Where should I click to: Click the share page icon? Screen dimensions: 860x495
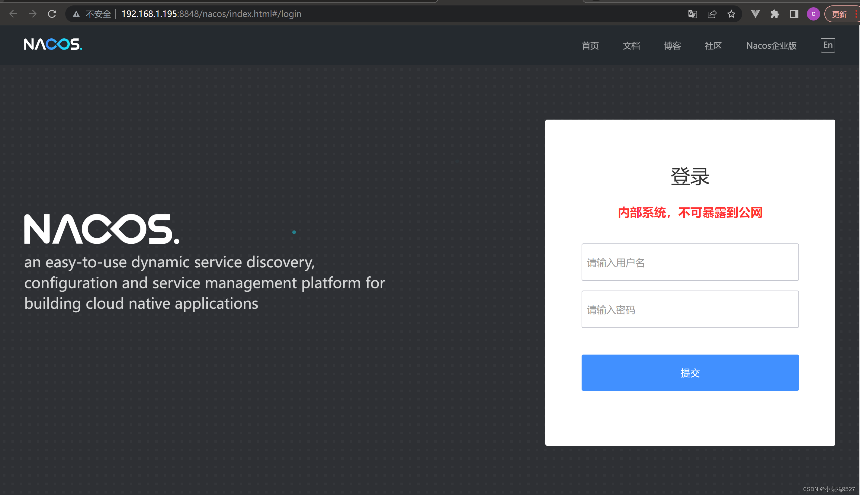(712, 14)
